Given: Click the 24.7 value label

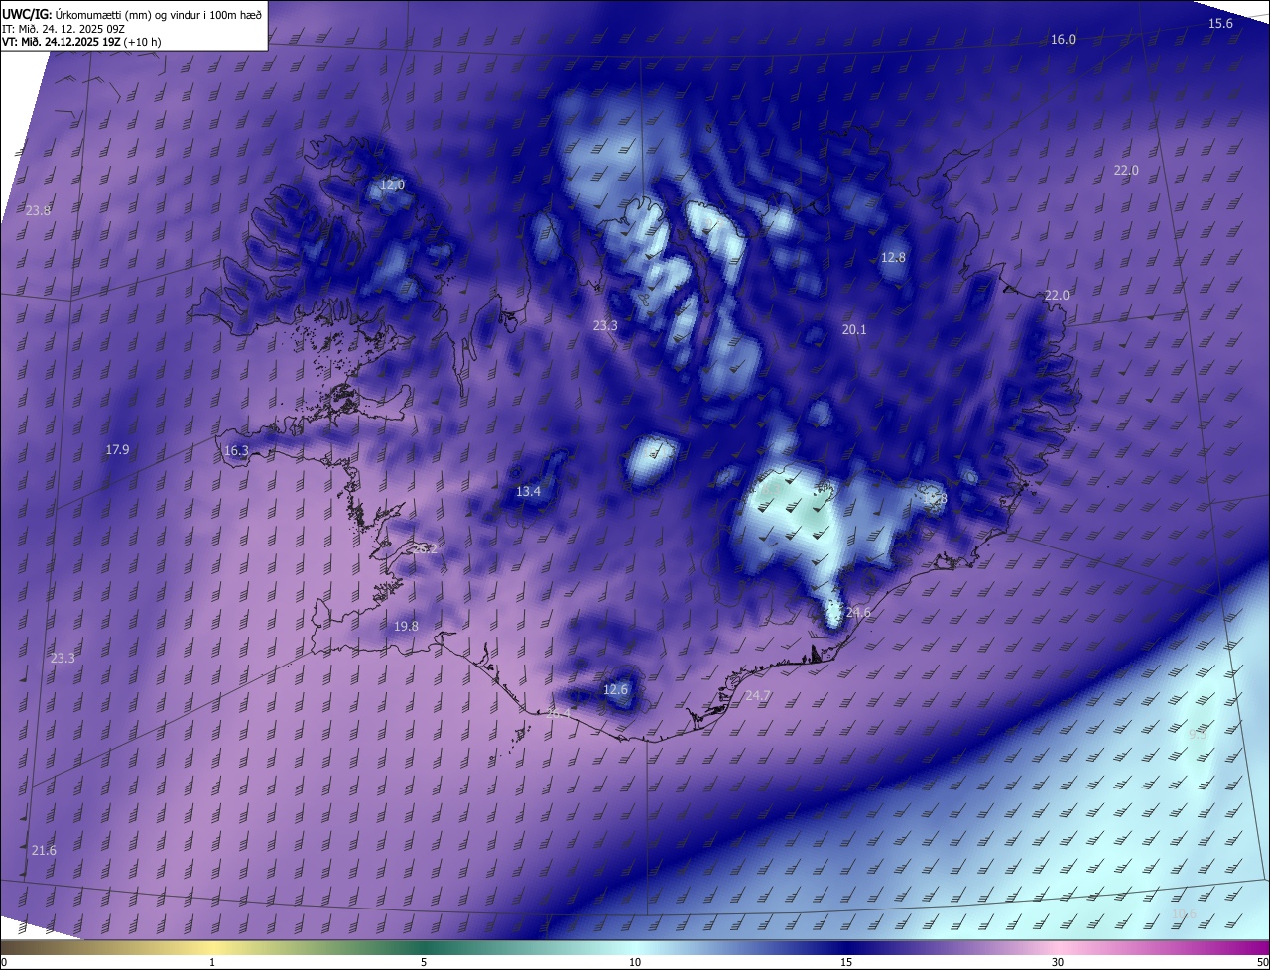Looking at the screenshot, I should pyautogui.click(x=757, y=696).
